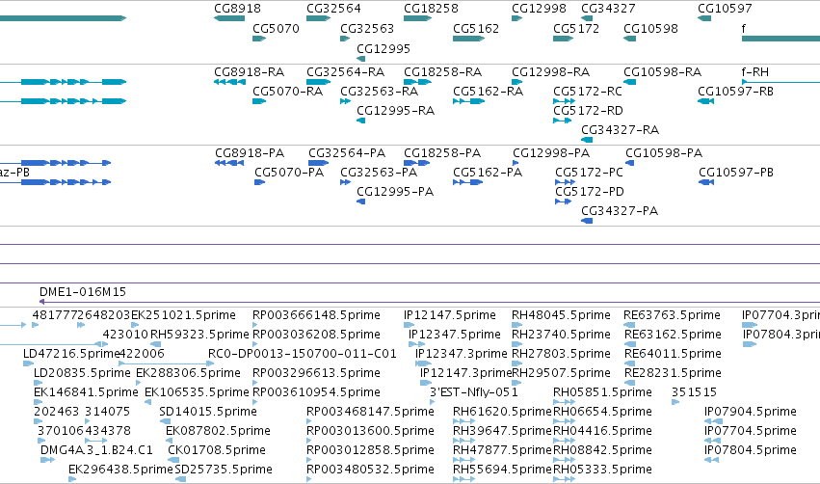This screenshot has width=820, height=484.
Task: Click the CG8918-PA protein label
Action: click(x=250, y=152)
